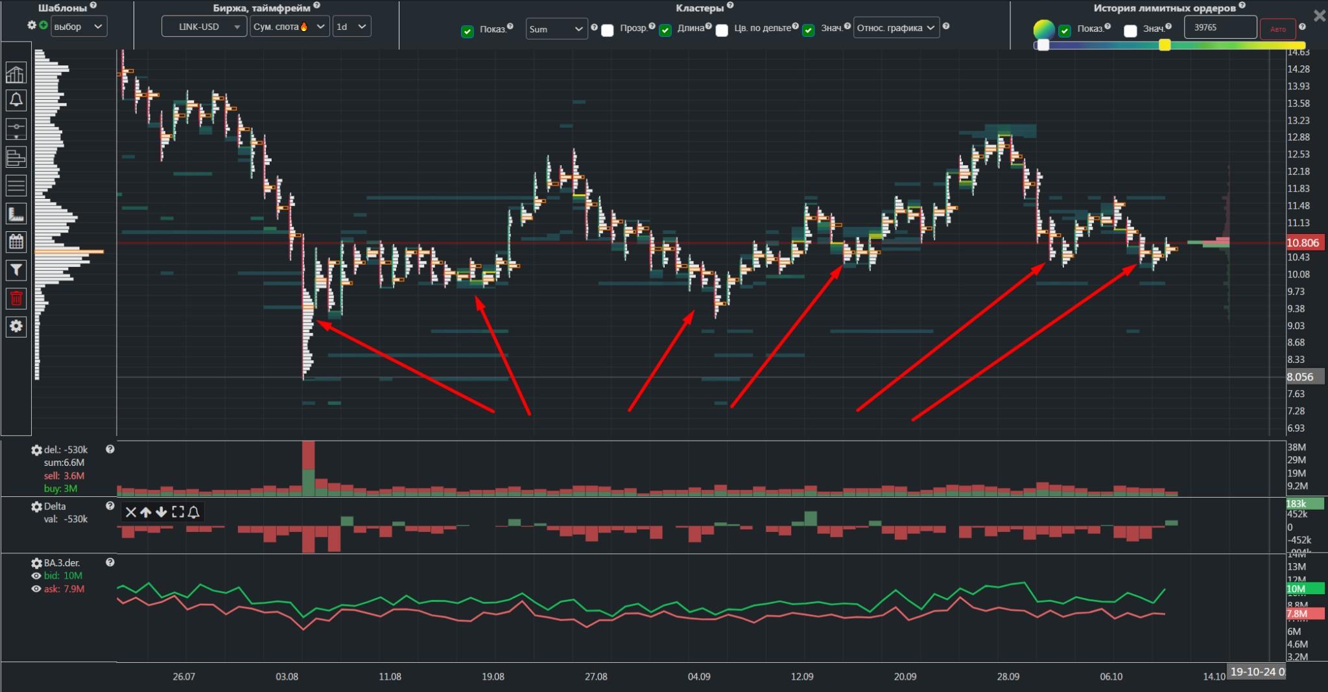
Task: Select the horizontal level line tool
Action: [x=16, y=129]
